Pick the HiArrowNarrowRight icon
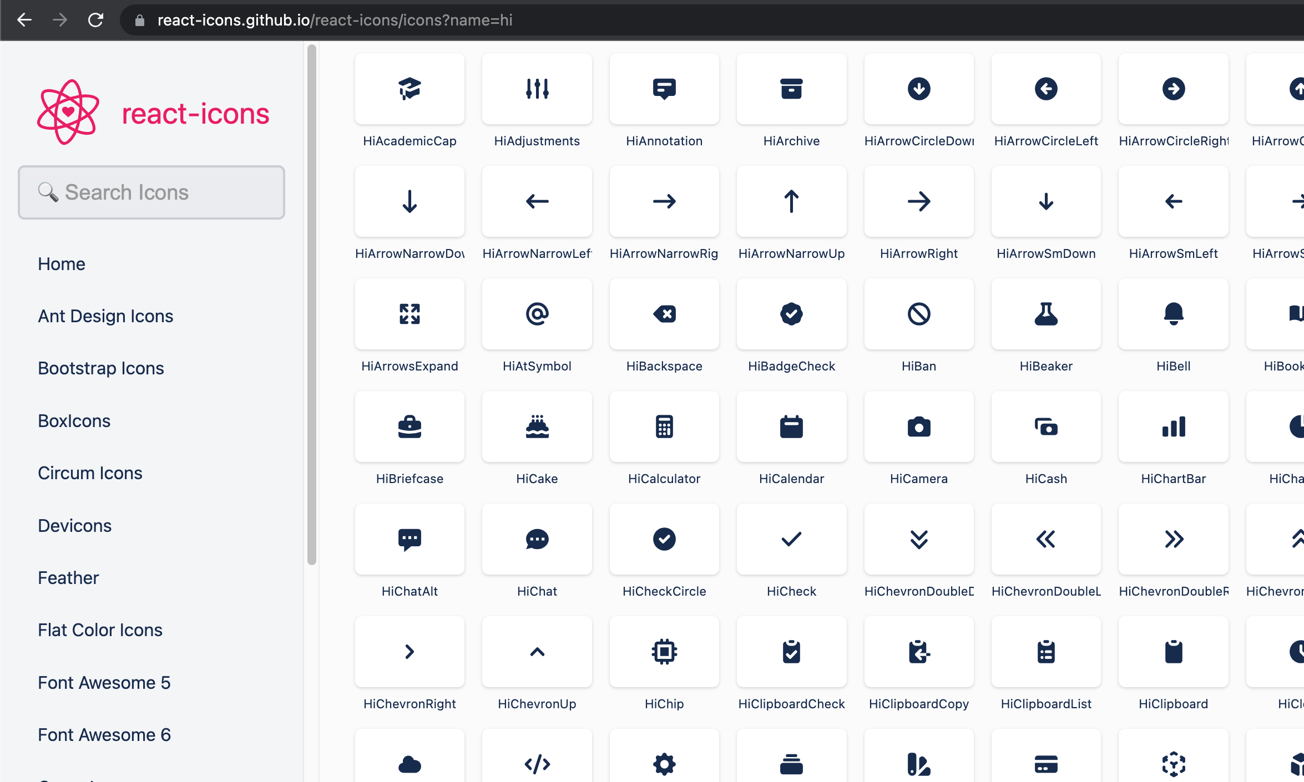 pos(664,201)
